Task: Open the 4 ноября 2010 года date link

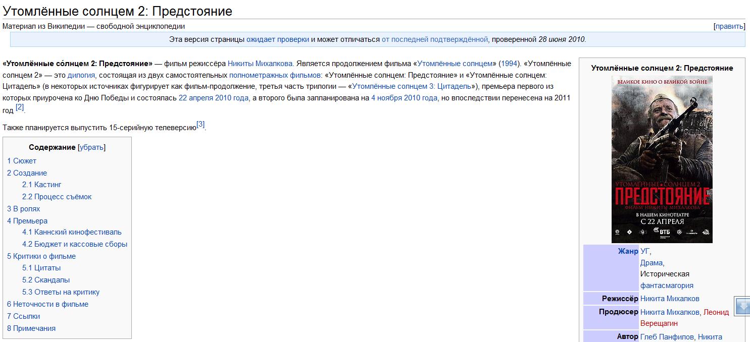Action: point(404,98)
